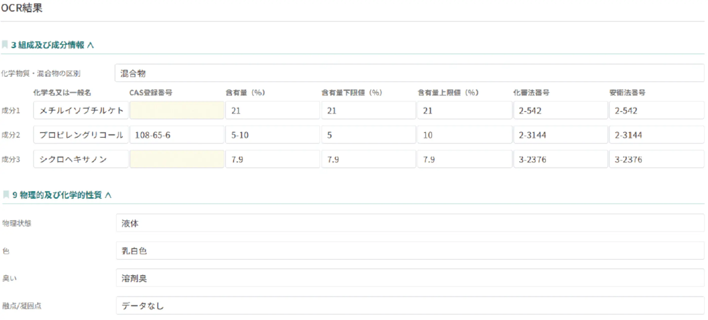Click the CAS field showing 108-65-6

(177, 135)
